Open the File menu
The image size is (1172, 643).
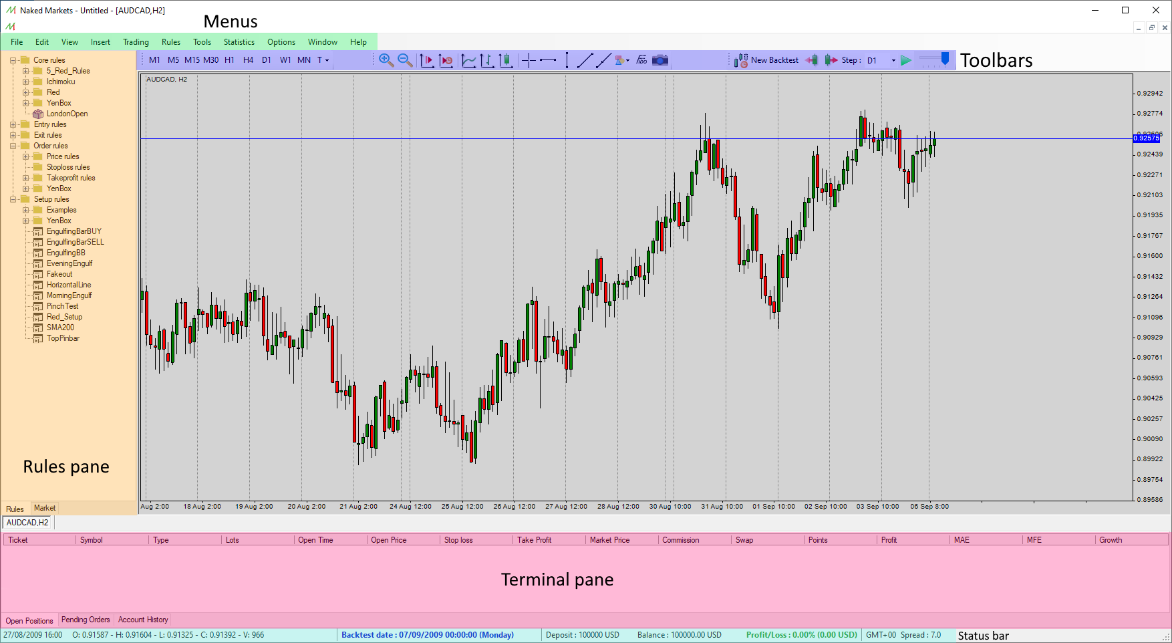[x=17, y=42]
